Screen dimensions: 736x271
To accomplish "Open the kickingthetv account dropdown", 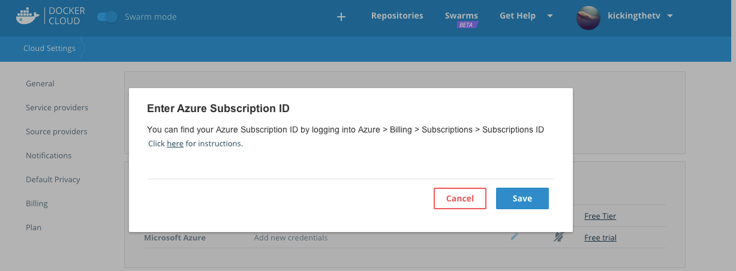I will [670, 16].
